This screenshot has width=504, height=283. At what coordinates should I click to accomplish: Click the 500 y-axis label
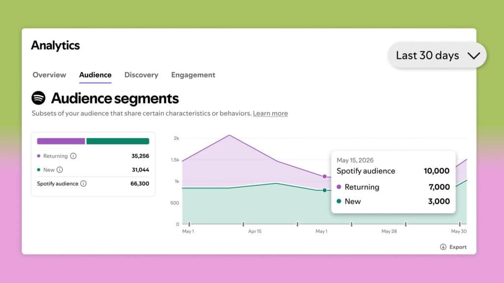175,203
